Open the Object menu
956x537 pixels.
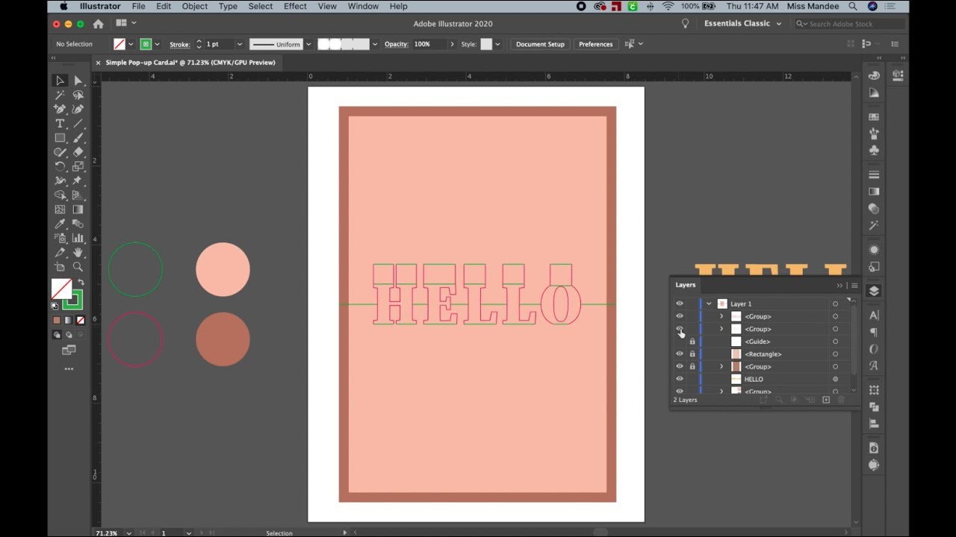[194, 6]
